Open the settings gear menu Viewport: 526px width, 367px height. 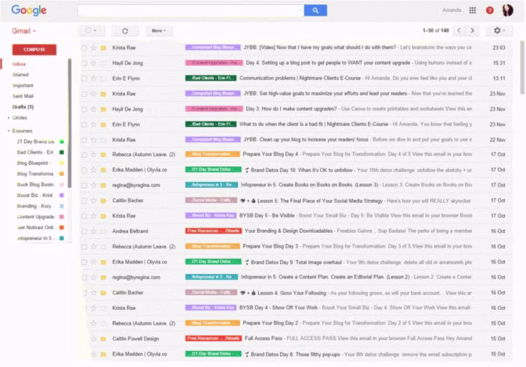(499, 31)
